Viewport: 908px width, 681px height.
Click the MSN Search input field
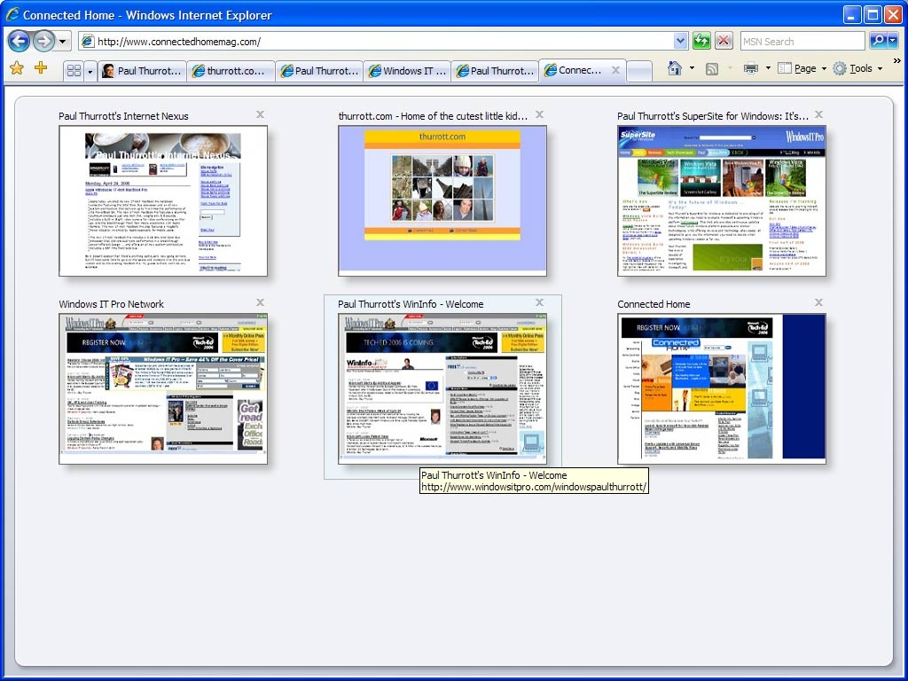801,41
